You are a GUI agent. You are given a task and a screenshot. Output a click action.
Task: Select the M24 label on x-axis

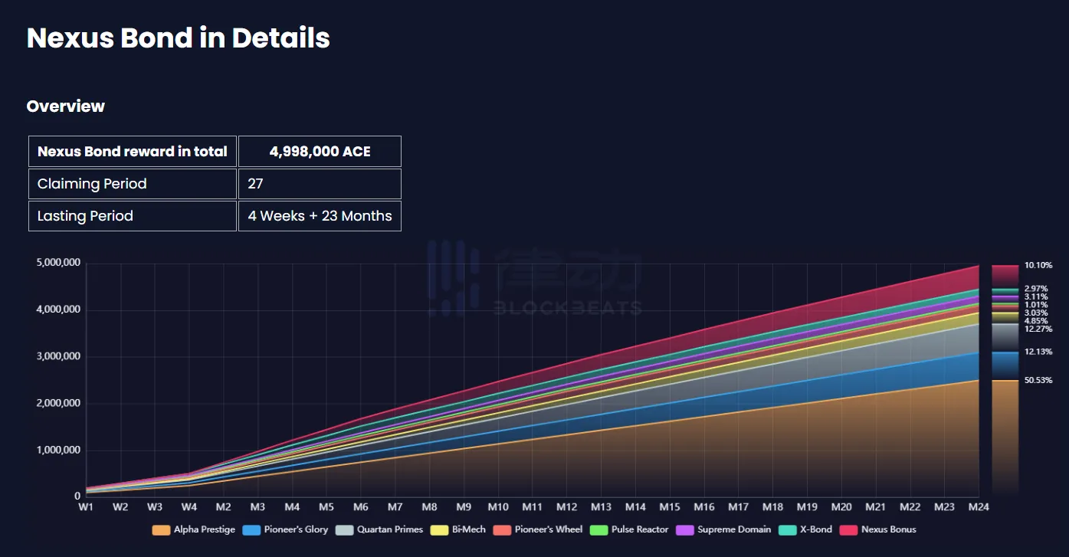(x=978, y=507)
